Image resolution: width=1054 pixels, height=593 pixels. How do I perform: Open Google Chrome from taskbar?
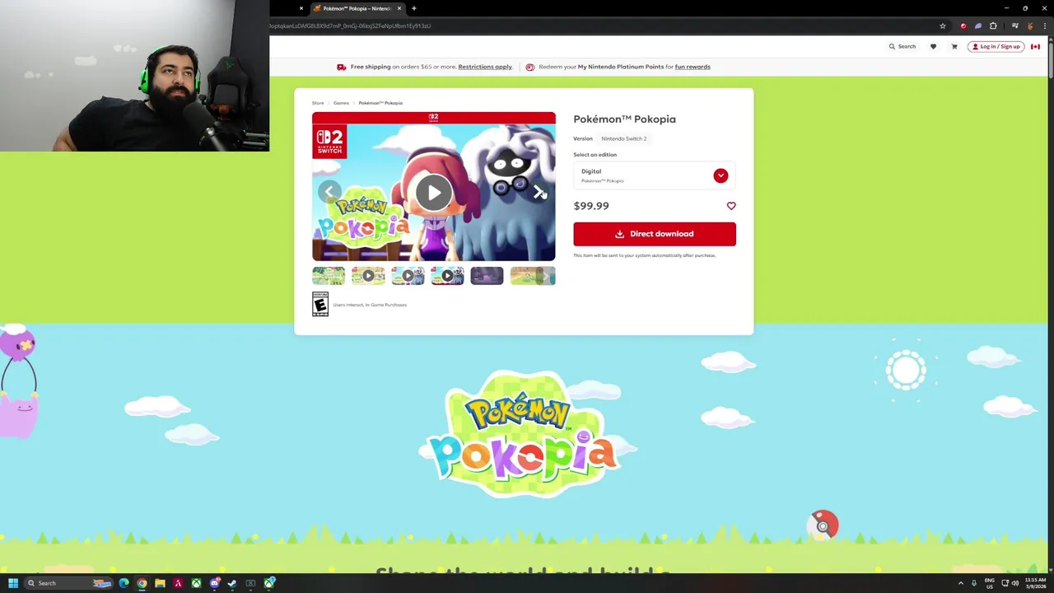coord(142,583)
